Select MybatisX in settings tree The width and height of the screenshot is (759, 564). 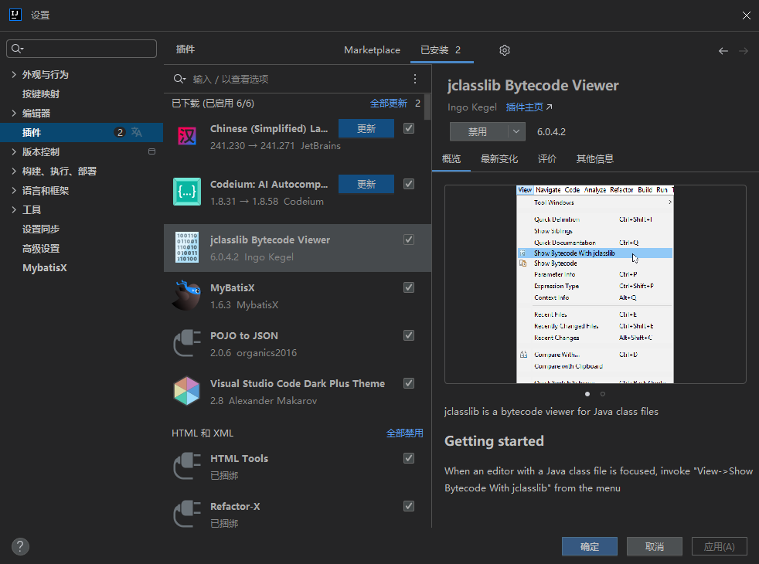(45, 267)
